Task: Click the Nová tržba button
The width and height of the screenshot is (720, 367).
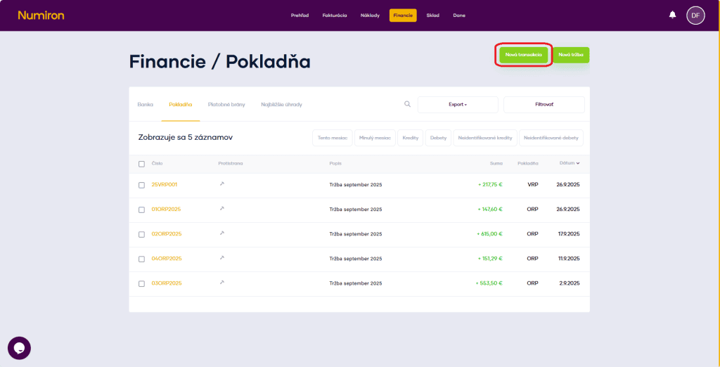Action: [571, 55]
